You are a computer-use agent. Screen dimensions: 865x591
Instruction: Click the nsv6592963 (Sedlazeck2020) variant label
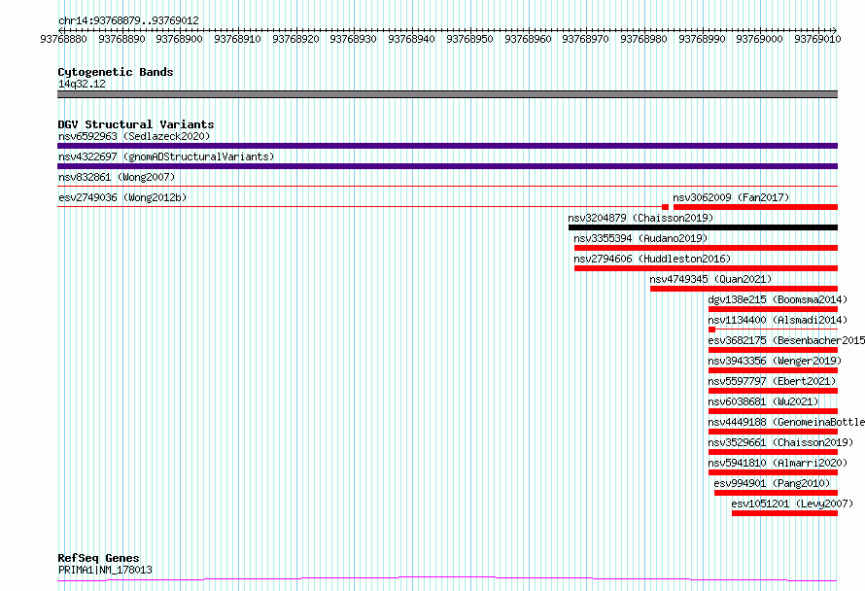coord(134,136)
